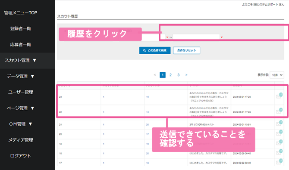Screen dimensions: 289x170
Task: Click link 1 in row 19
Action: [x=104, y=144]
